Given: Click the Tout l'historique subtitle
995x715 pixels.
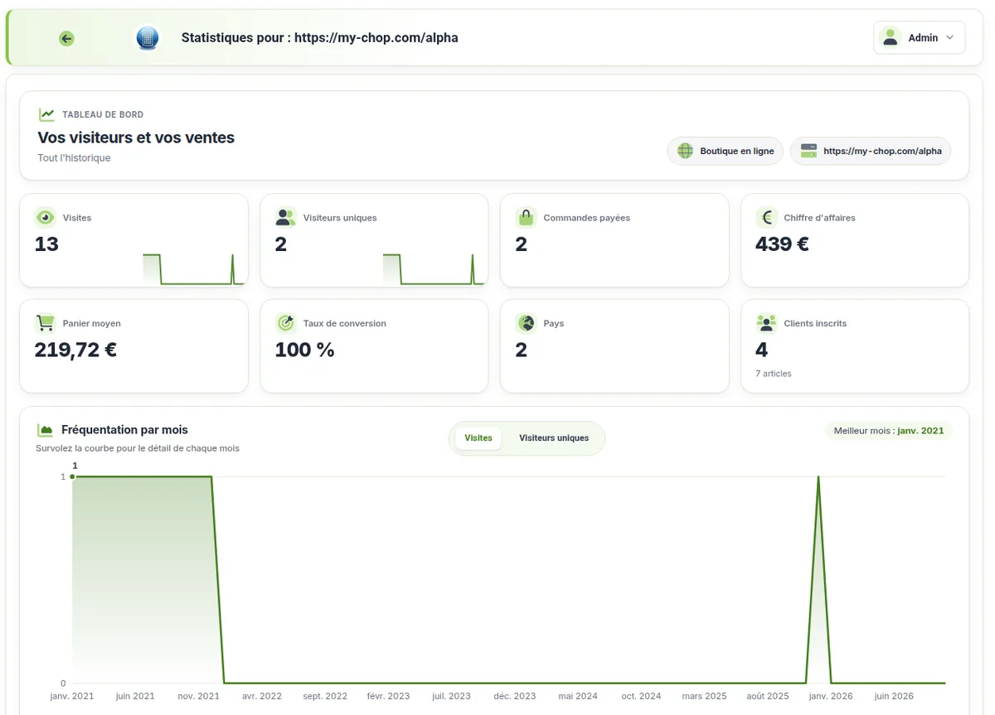Looking at the screenshot, I should point(74,158).
